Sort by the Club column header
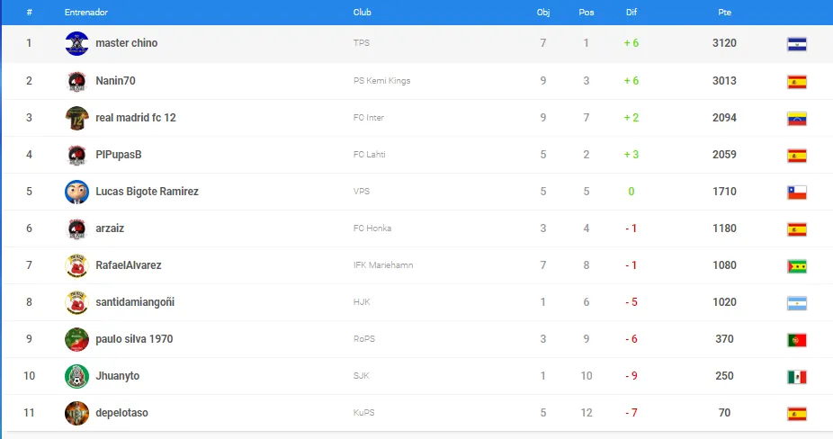833x439 pixels. coord(363,13)
